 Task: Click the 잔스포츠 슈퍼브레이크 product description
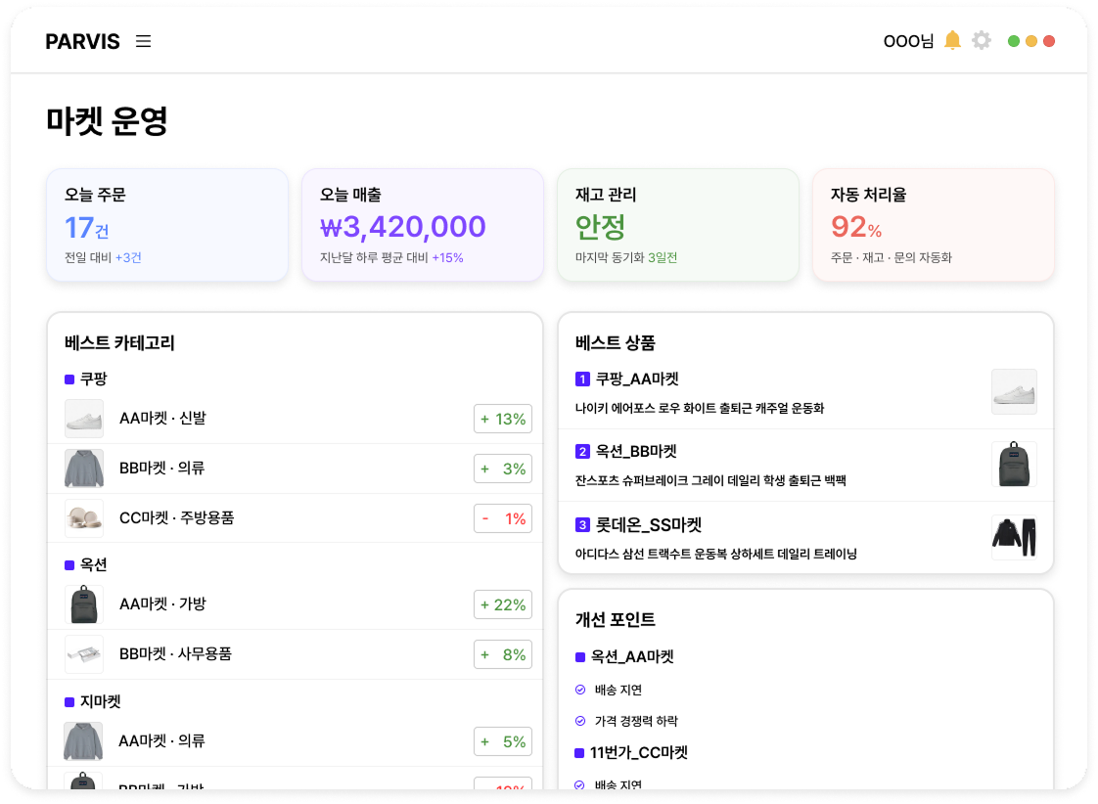710,480
